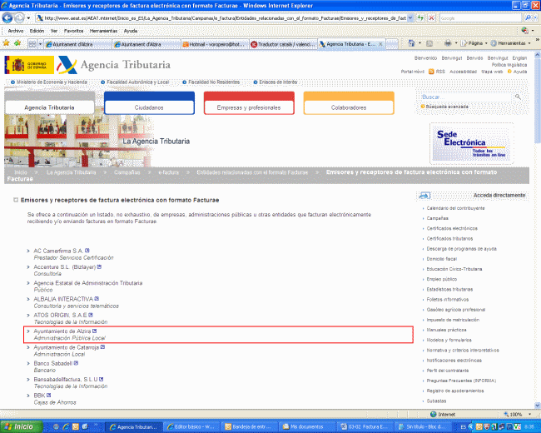Click the Agencia Tributaria header logo
This screenshot has width=541, height=433.
[x=114, y=65]
